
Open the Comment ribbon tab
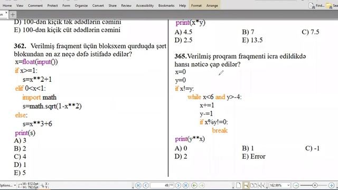[35, 6]
